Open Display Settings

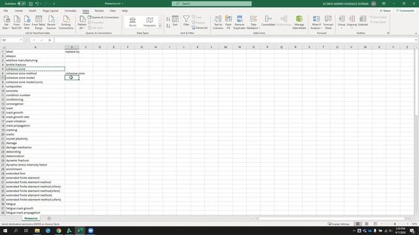point(338,224)
